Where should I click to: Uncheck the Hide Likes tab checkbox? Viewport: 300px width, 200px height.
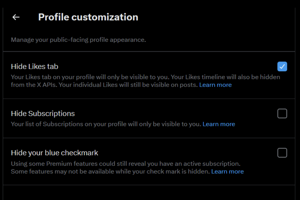click(282, 66)
